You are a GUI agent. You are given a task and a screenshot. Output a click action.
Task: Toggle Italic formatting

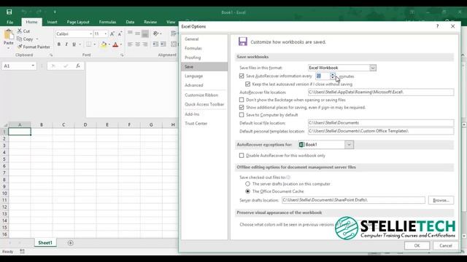point(66,44)
